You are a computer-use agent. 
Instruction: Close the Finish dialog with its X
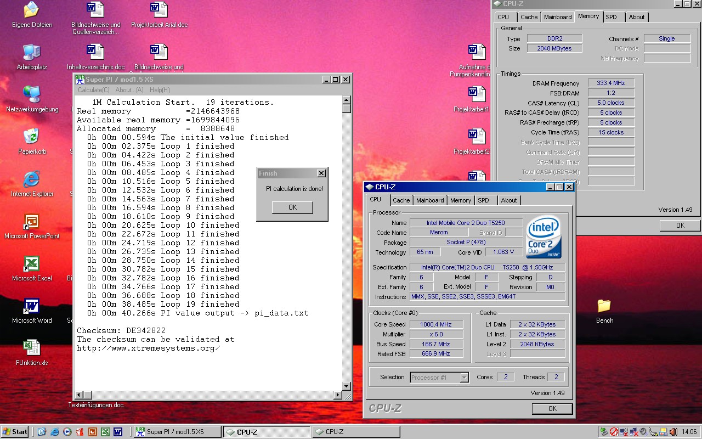(x=321, y=173)
